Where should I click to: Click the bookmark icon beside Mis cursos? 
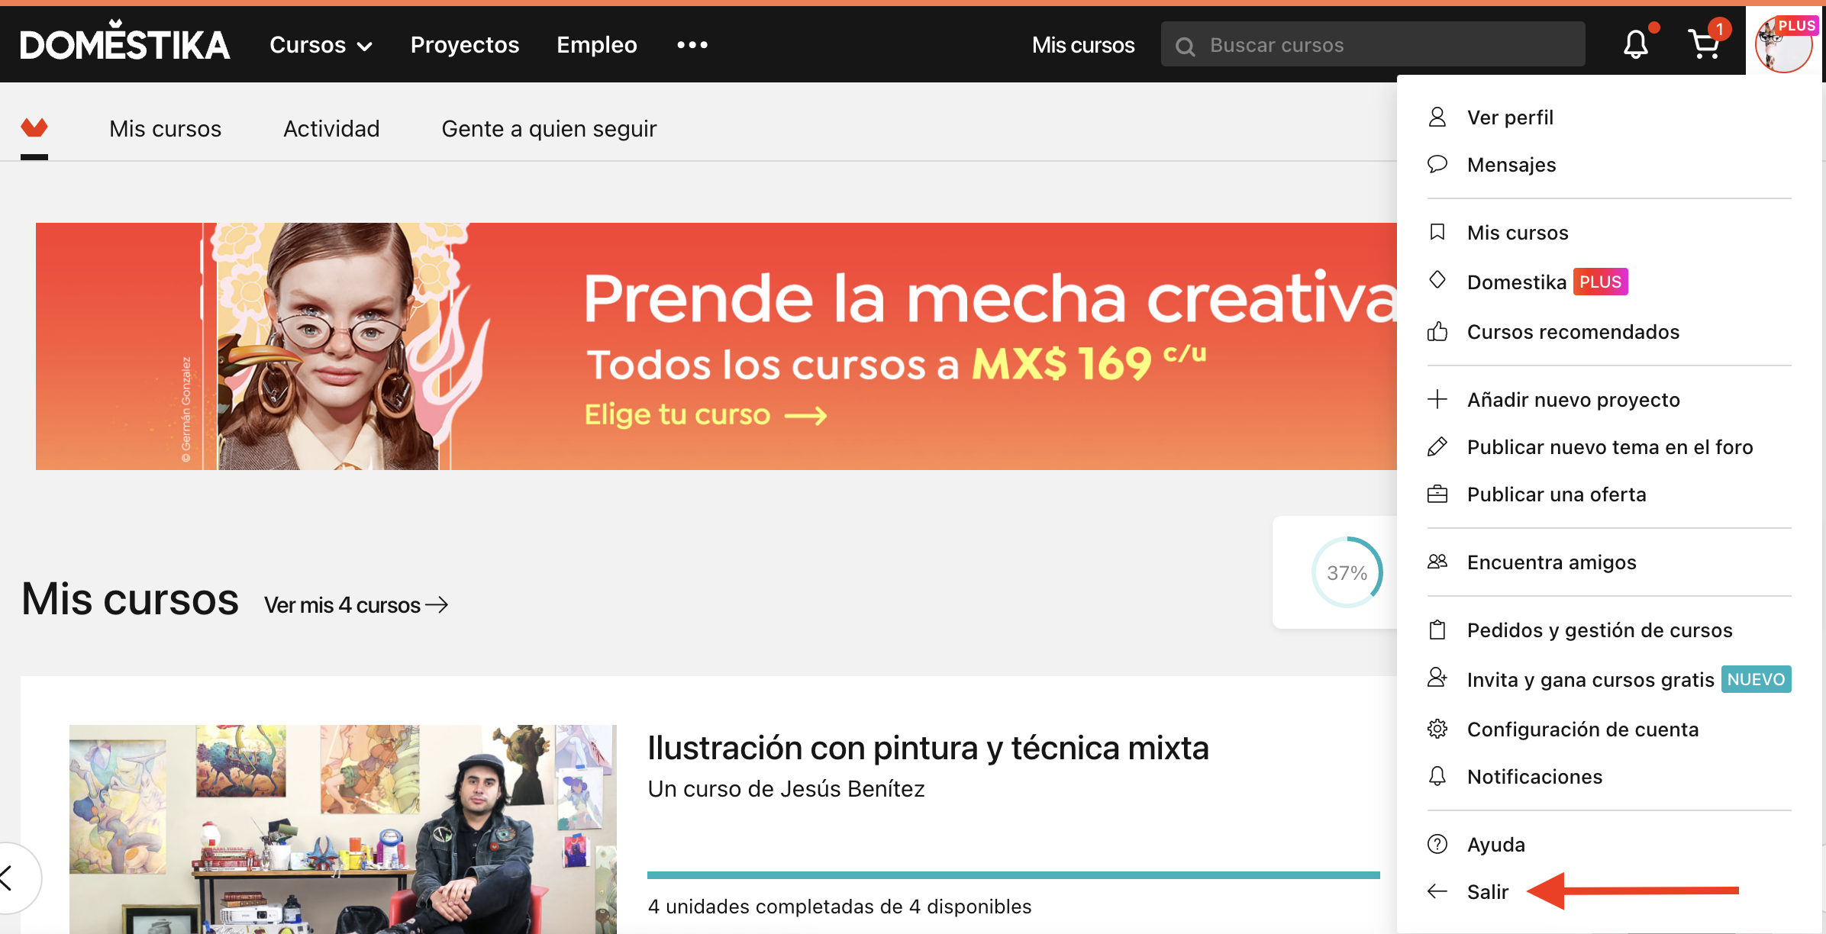pyautogui.click(x=1437, y=232)
